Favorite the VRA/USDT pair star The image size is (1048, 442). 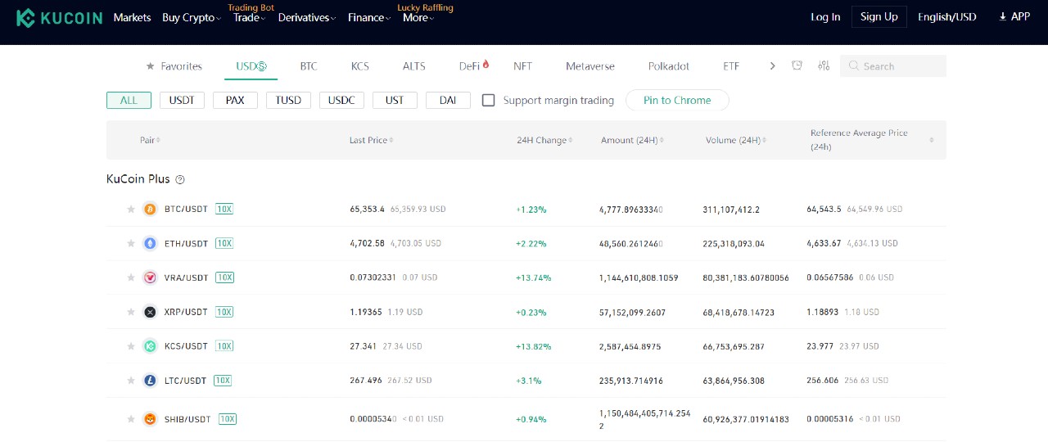pyautogui.click(x=131, y=278)
